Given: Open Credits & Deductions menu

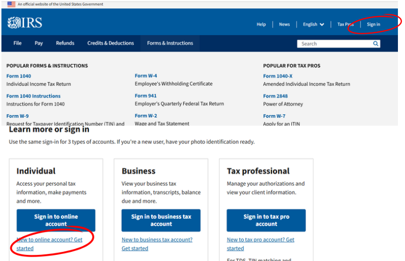Looking at the screenshot, I should [111, 43].
